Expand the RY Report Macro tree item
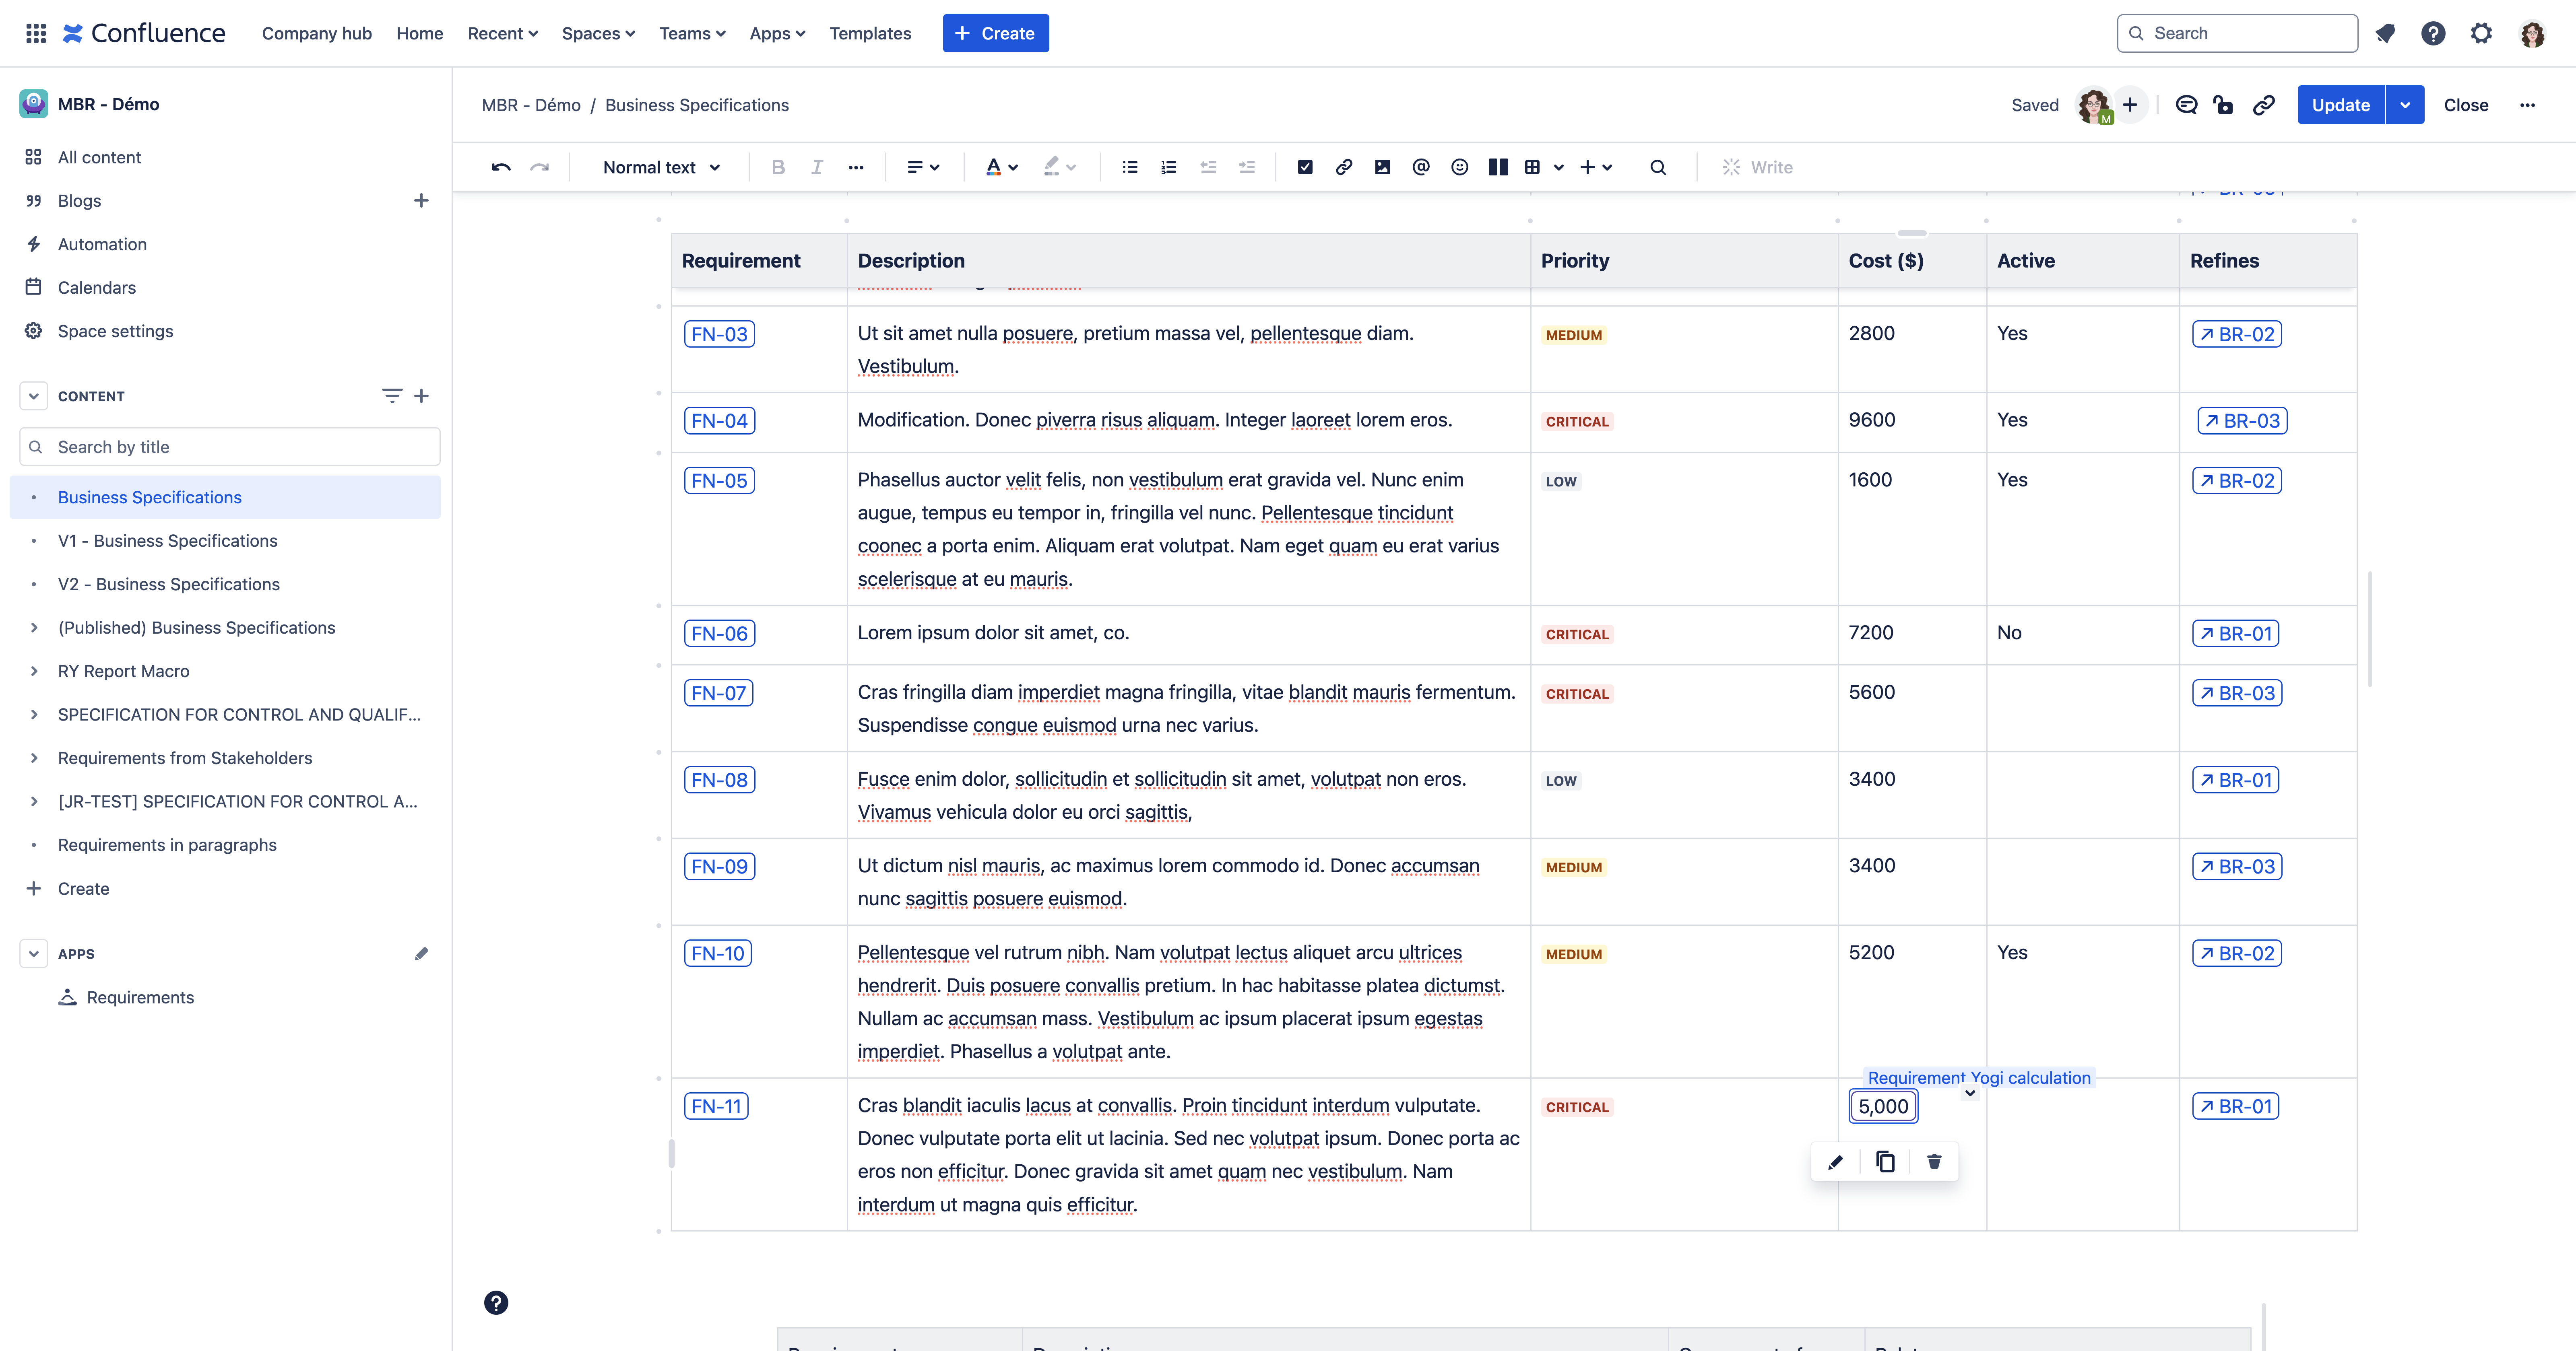 (x=34, y=671)
